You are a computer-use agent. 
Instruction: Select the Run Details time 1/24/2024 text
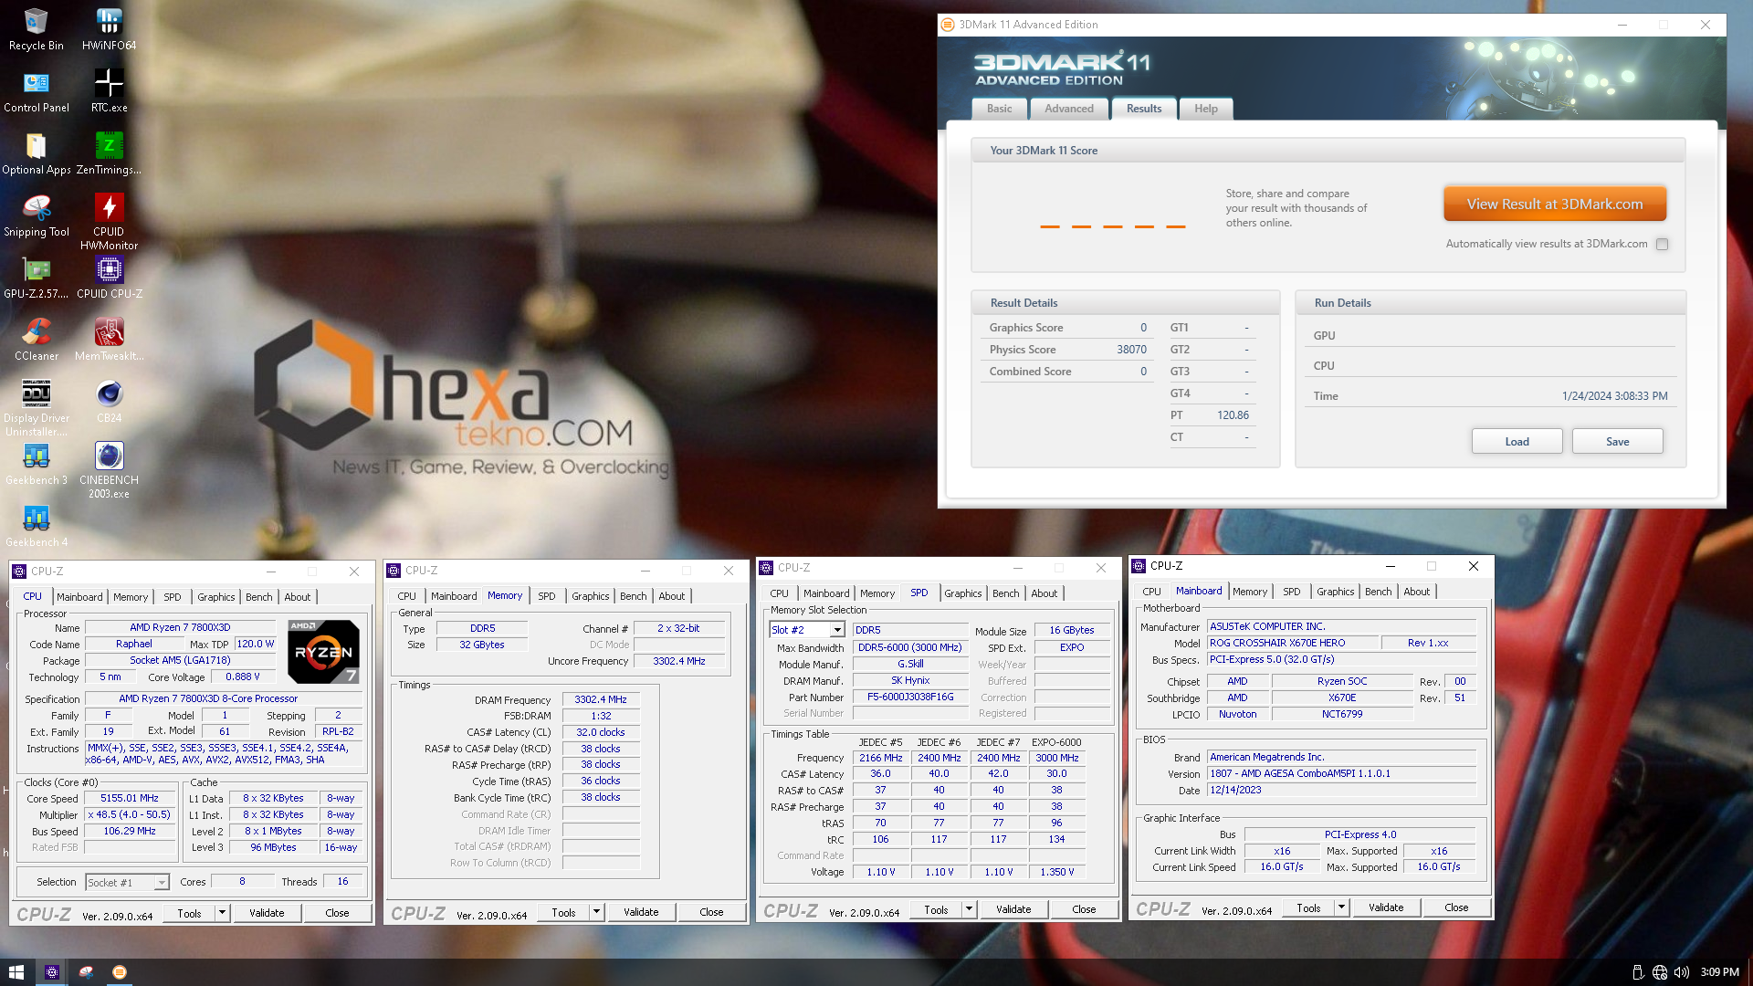(x=1614, y=396)
